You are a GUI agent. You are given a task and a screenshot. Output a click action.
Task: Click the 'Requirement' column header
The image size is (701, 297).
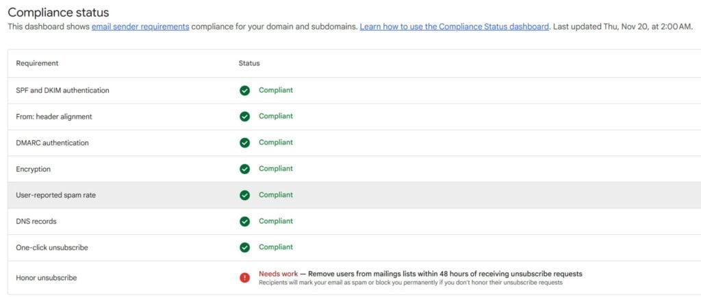(37, 63)
